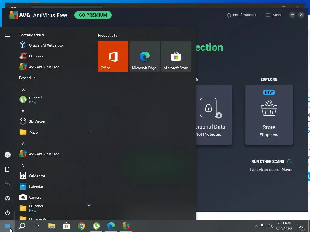The width and height of the screenshot is (310, 232).
Task: Jump to apps under the & letter header
Action: [x=23, y=89]
